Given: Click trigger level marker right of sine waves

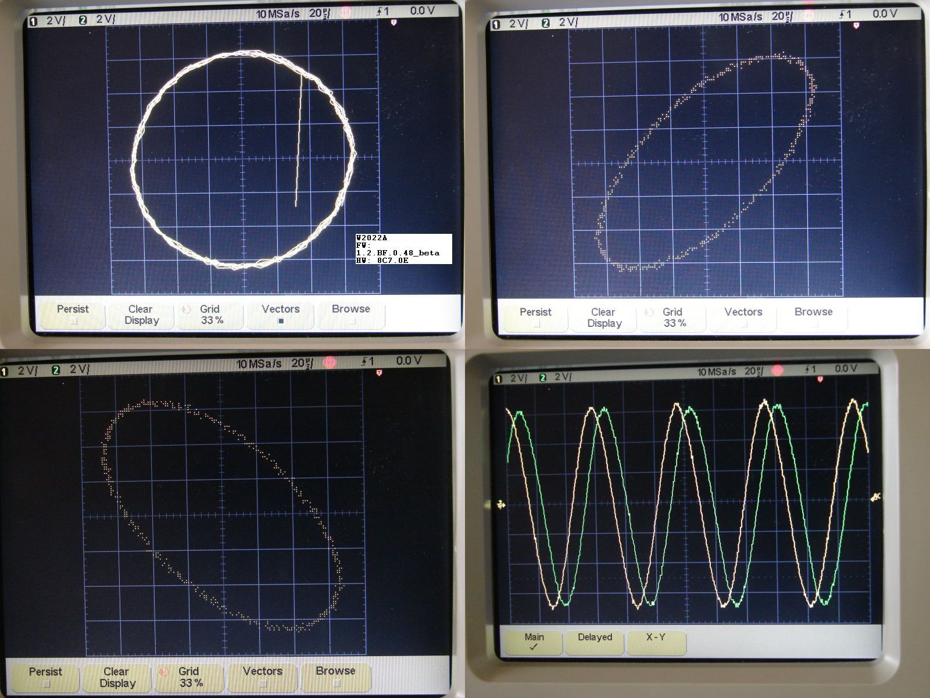Looking at the screenshot, I should tap(877, 496).
